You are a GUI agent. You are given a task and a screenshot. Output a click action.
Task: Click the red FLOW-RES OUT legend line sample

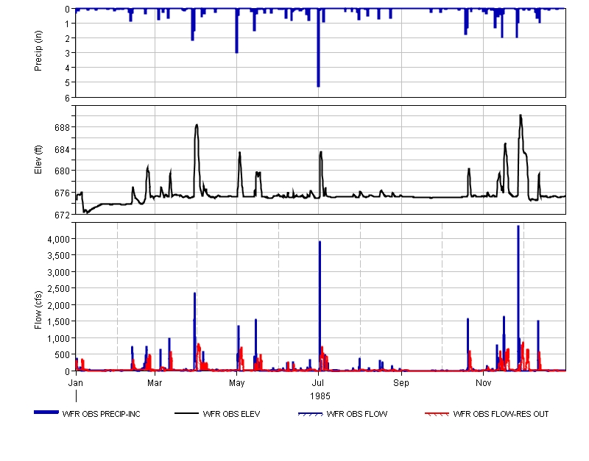[x=437, y=414]
